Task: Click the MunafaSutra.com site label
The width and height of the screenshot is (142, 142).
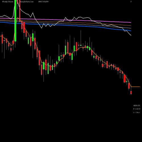Action: [26, 2]
